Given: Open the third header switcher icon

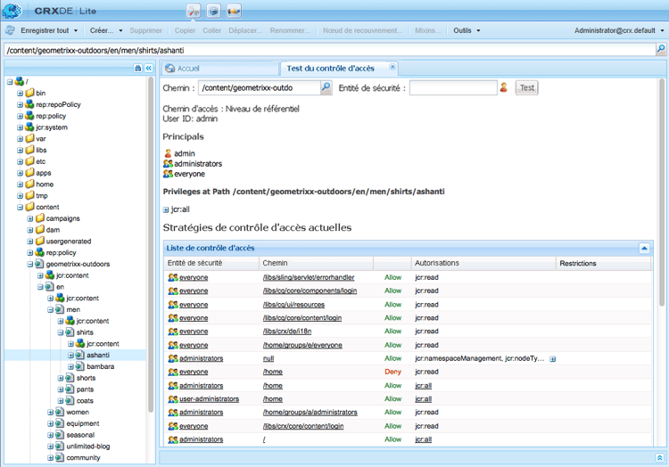Looking at the screenshot, I should [x=234, y=11].
